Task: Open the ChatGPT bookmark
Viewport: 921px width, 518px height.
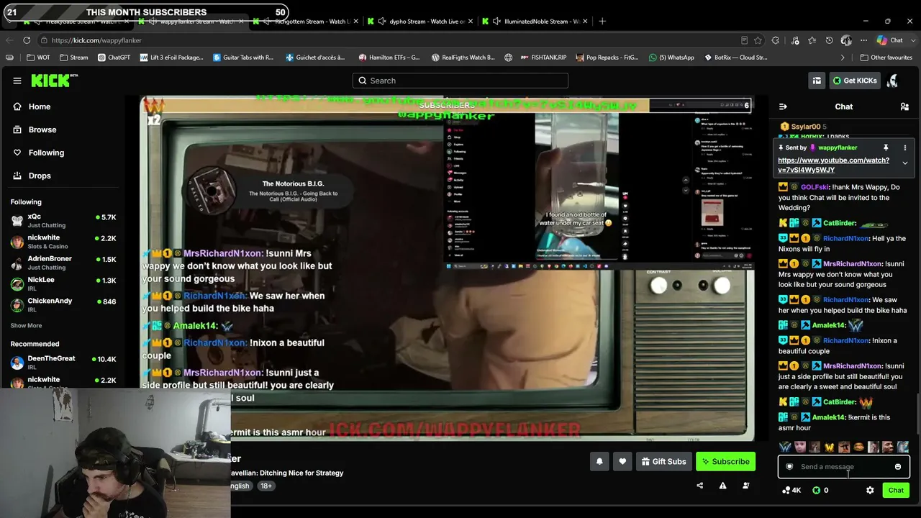Action: pos(114,58)
